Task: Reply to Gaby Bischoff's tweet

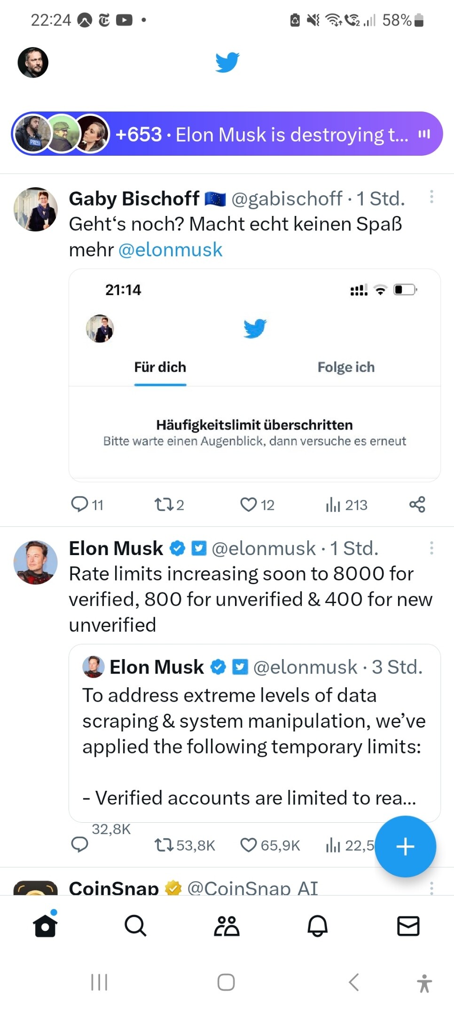Action: point(79,504)
